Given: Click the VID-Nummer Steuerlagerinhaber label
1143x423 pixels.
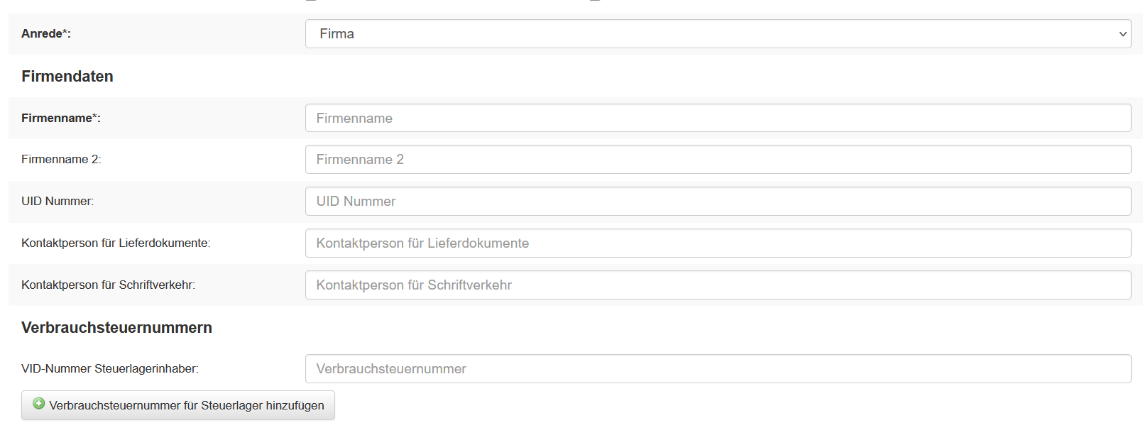Looking at the screenshot, I should tap(110, 369).
